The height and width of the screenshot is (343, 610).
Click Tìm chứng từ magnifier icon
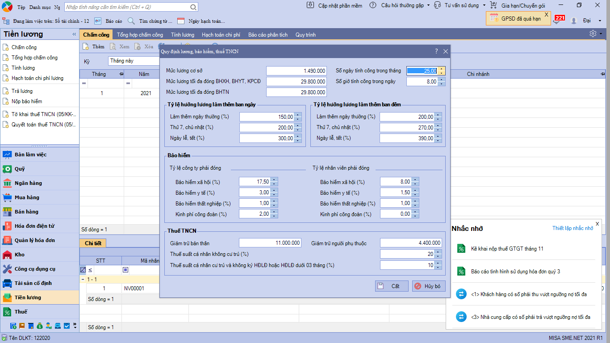tap(131, 21)
